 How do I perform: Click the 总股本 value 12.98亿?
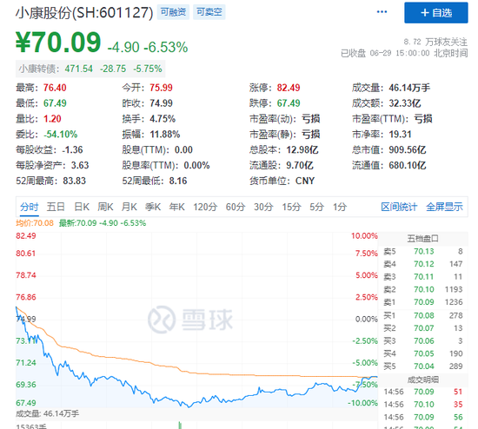click(302, 150)
